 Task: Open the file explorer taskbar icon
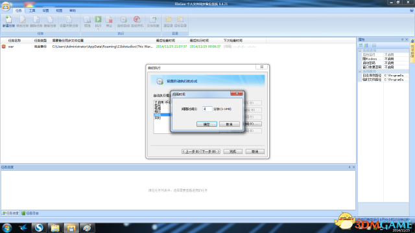(x=55, y=228)
